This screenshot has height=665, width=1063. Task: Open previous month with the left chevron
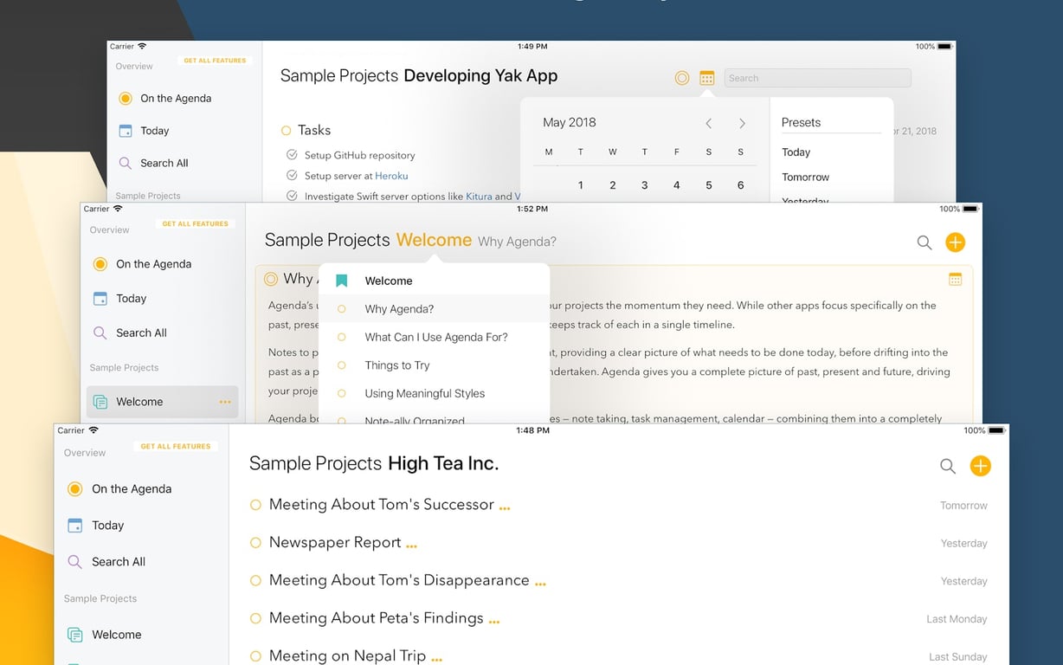[708, 123]
